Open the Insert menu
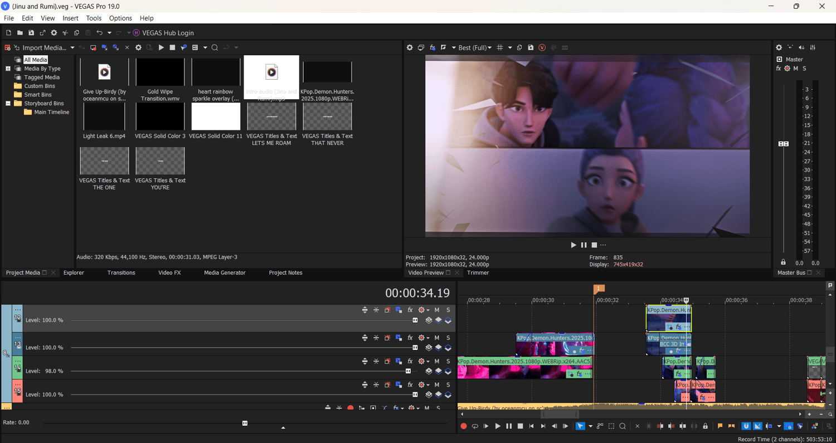The height and width of the screenshot is (443, 836). [x=70, y=18]
